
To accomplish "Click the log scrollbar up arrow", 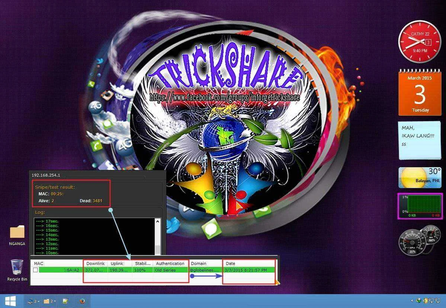I will (x=158, y=221).
